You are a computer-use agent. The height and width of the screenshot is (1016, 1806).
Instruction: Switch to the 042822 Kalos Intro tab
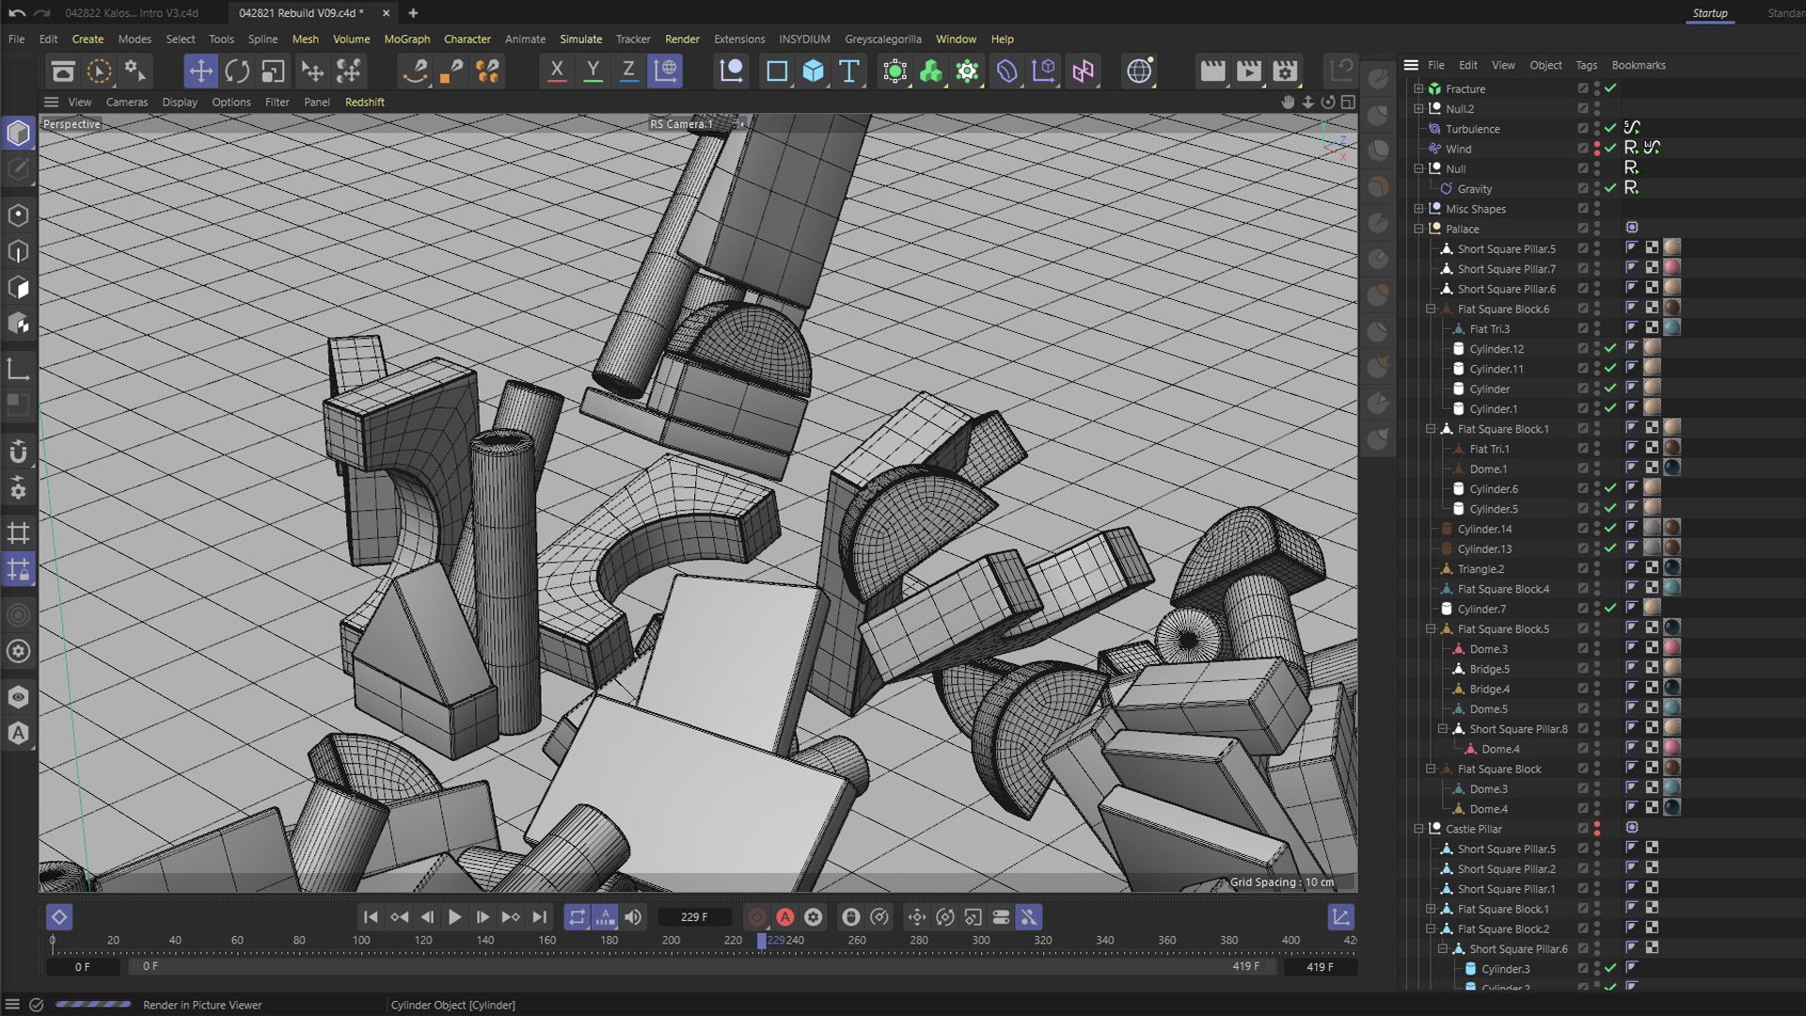point(132,13)
